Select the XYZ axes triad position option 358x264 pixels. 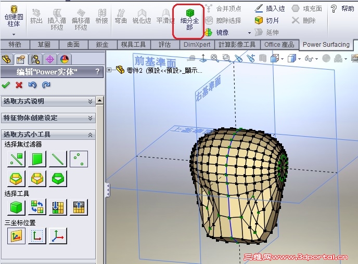[58, 236]
